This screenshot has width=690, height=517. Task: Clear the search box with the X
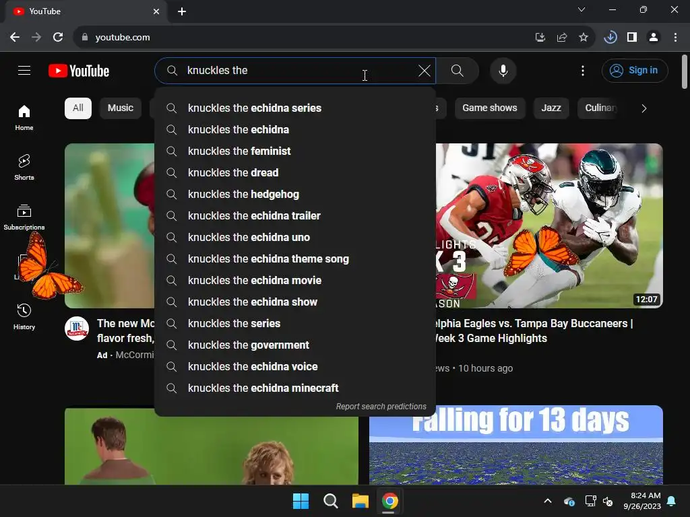(425, 71)
